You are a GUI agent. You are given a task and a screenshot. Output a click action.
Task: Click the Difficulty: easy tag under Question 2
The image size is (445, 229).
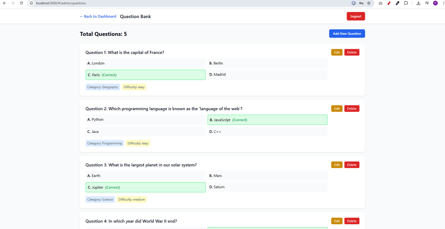click(138, 143)
